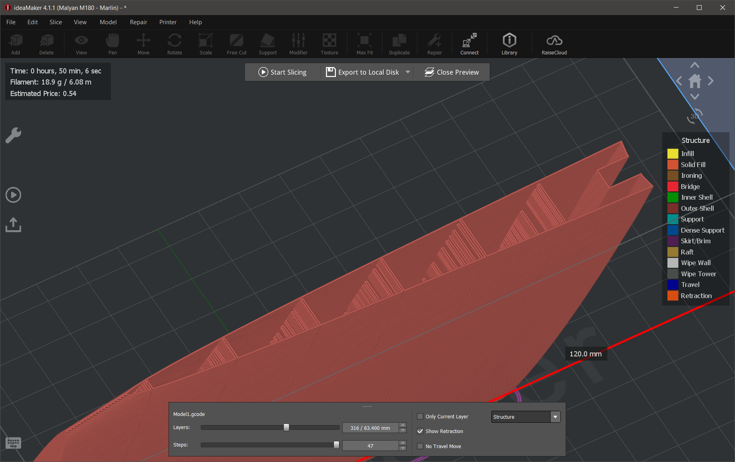The width and height of the screenshot is (735, 462).
Task: Click the Support teal color swatch
Action: coord(673,219)
